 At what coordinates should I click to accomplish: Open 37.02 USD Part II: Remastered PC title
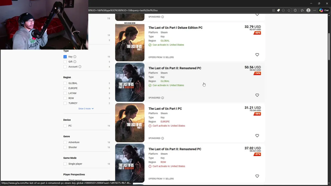(175, 149)
